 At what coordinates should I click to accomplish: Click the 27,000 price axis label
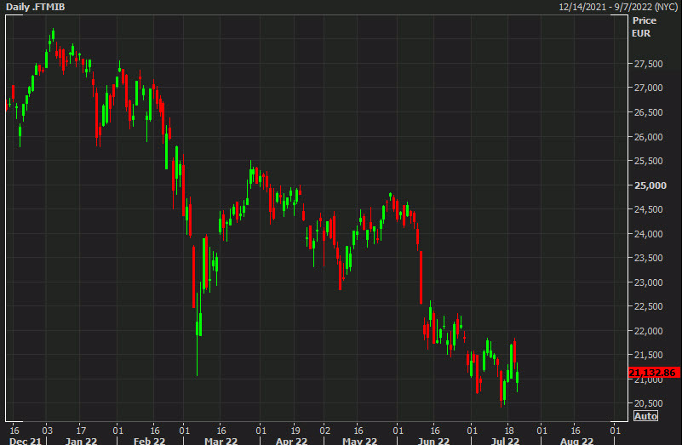pyautogui.click(x=648, y=88)
